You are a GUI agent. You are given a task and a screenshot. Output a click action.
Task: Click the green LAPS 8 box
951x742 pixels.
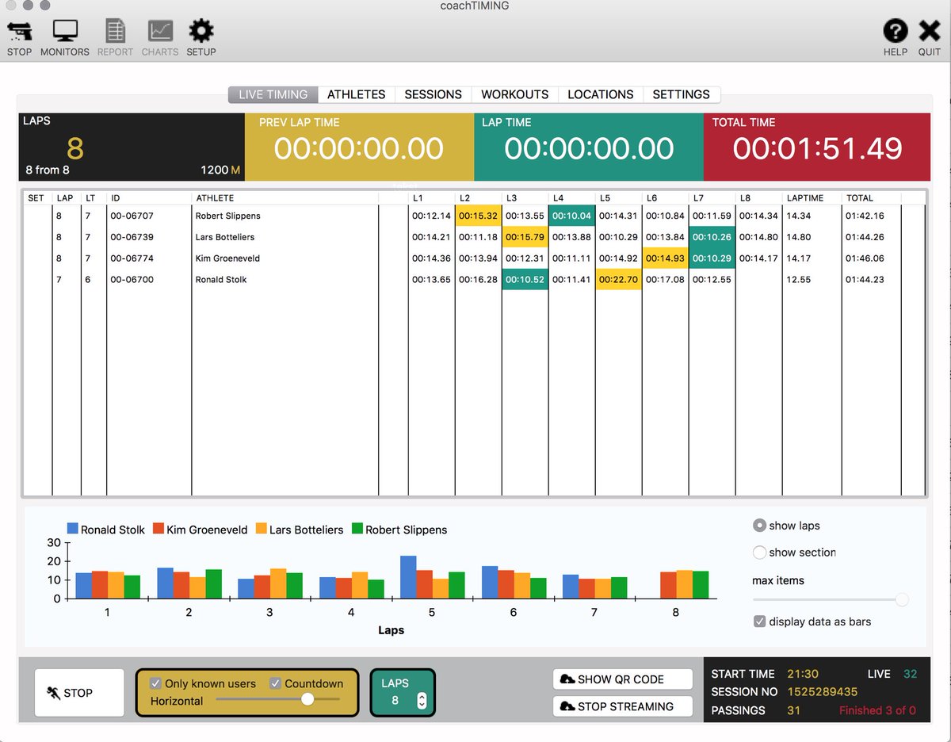[403, 693]
